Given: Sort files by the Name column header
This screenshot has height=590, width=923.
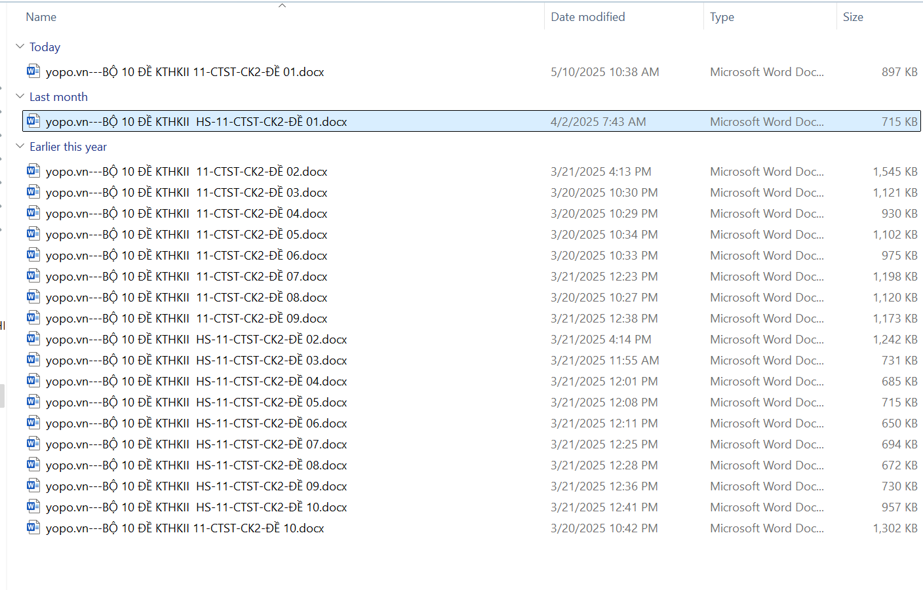Looking at the screenshot, I should point(41,17).
